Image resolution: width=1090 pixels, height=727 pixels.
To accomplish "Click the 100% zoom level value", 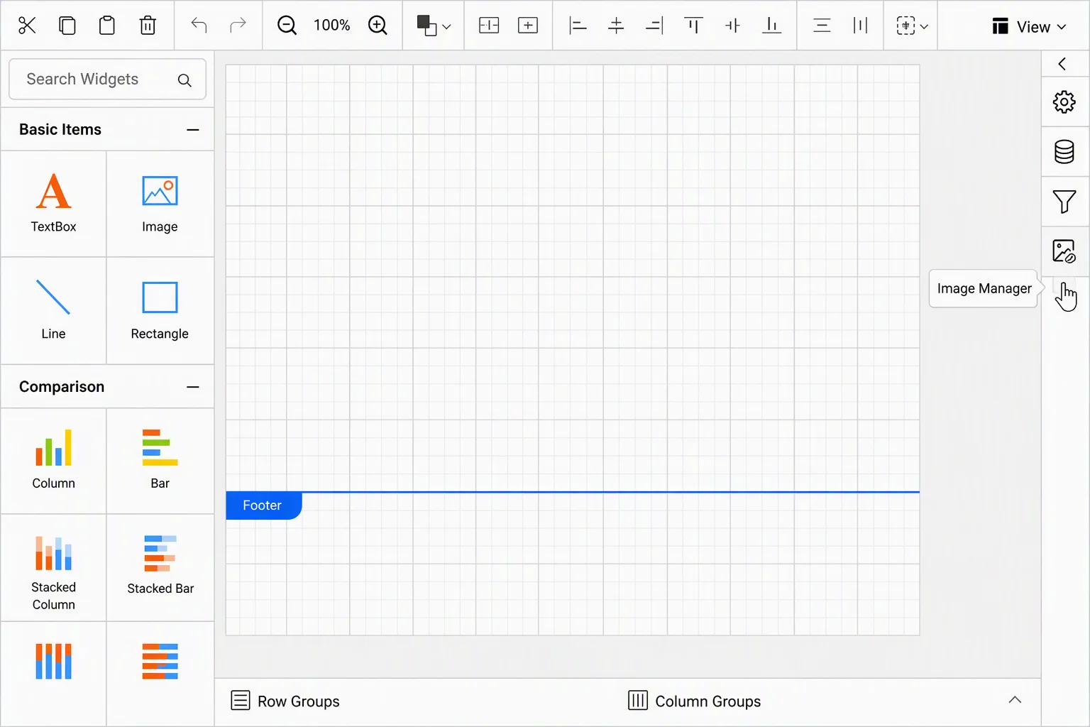I will (x=332, y=26).
